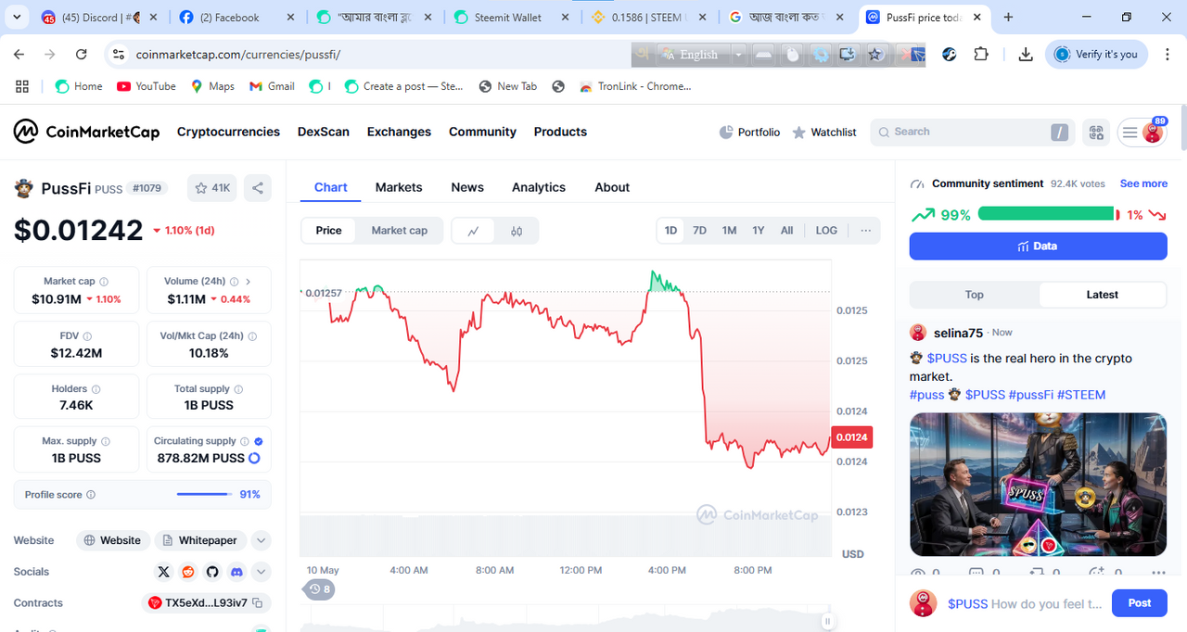
Task: Click the Chrome reload button
Action: 82,55
